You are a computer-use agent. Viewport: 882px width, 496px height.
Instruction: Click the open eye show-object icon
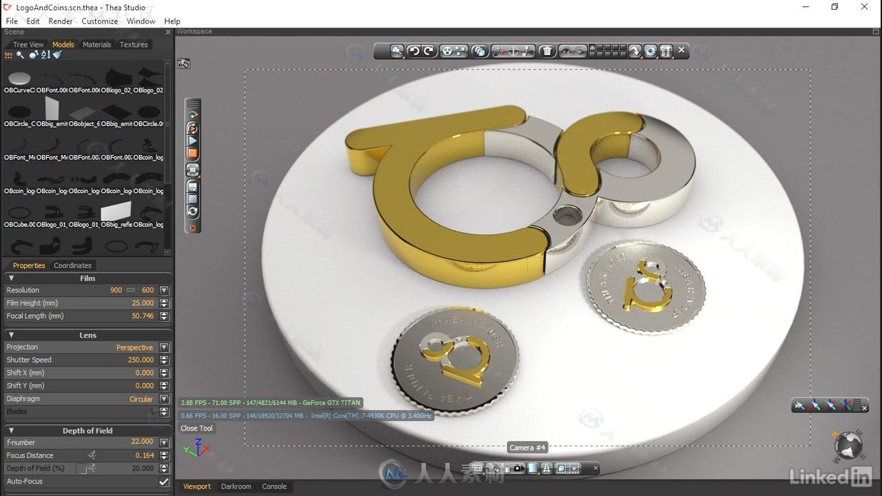[566, 51]
